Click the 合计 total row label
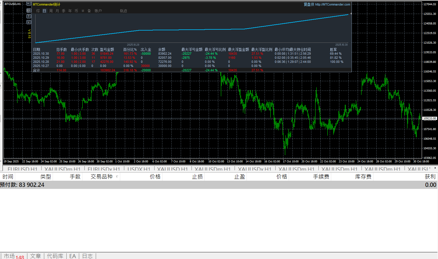Image resolution: width=438 pixels, height=259 pixels. (37, 70)
